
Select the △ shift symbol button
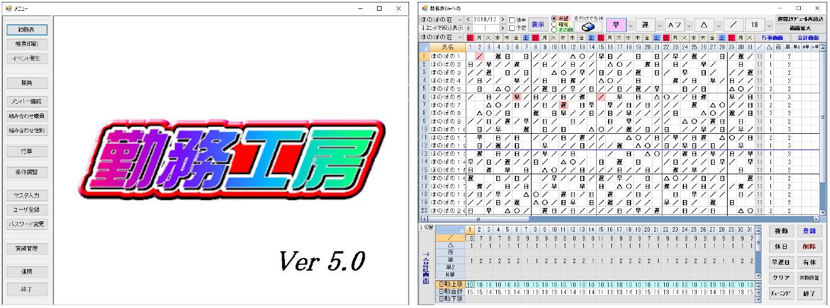point(703,25)
